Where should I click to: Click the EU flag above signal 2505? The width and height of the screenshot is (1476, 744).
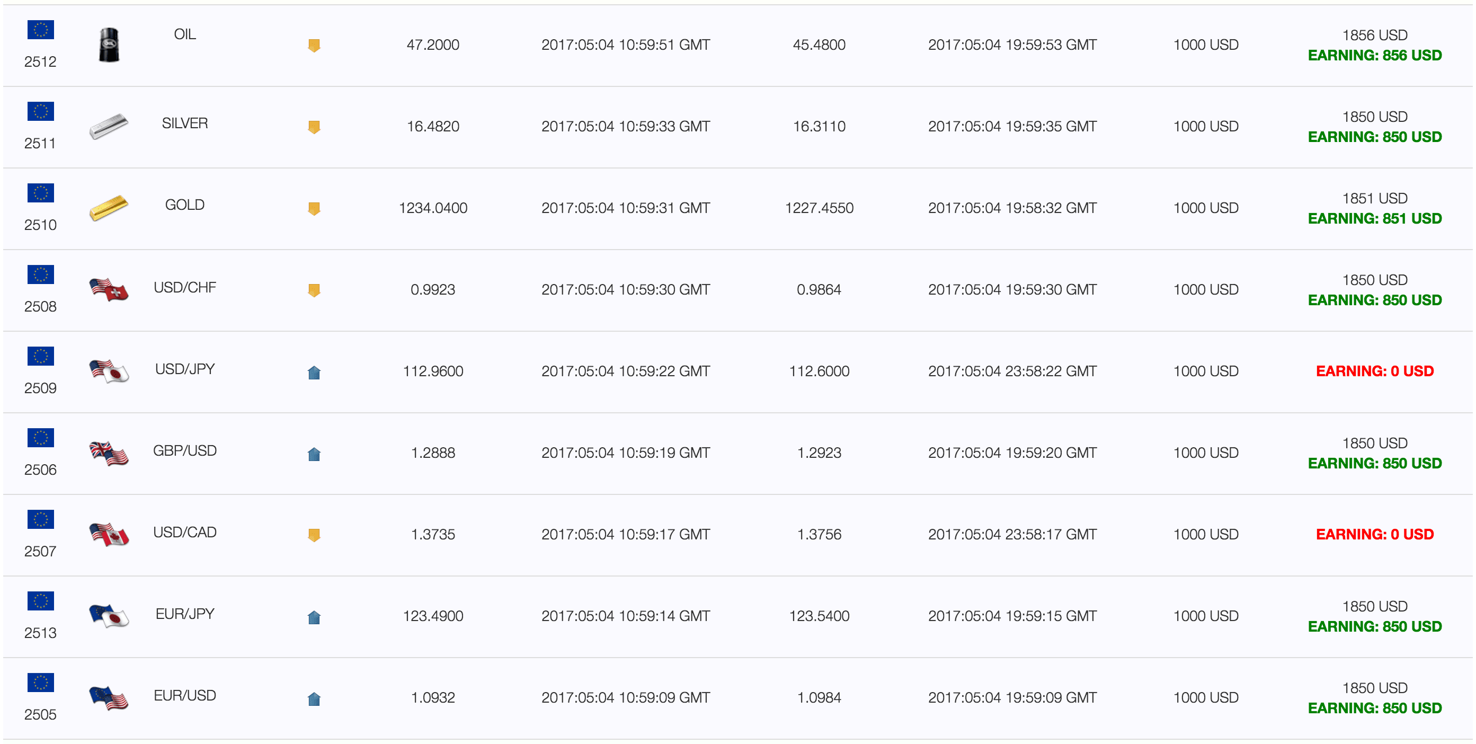(41, 682)
